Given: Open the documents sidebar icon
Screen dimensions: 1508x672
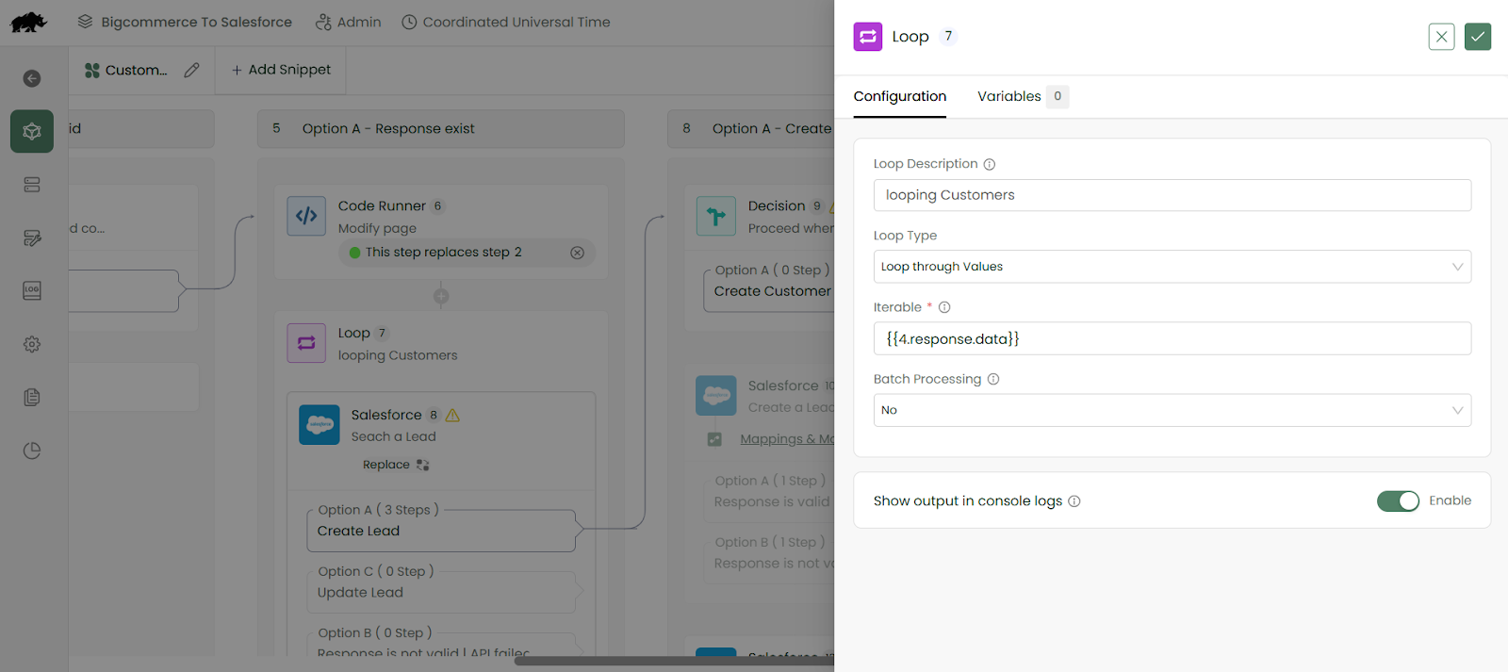Looking at the screenshot, I should coord(32,397).
